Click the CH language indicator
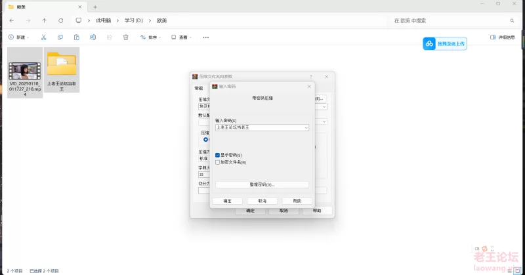The width and height of the screenshot is (525, 275). pos(477,249)
